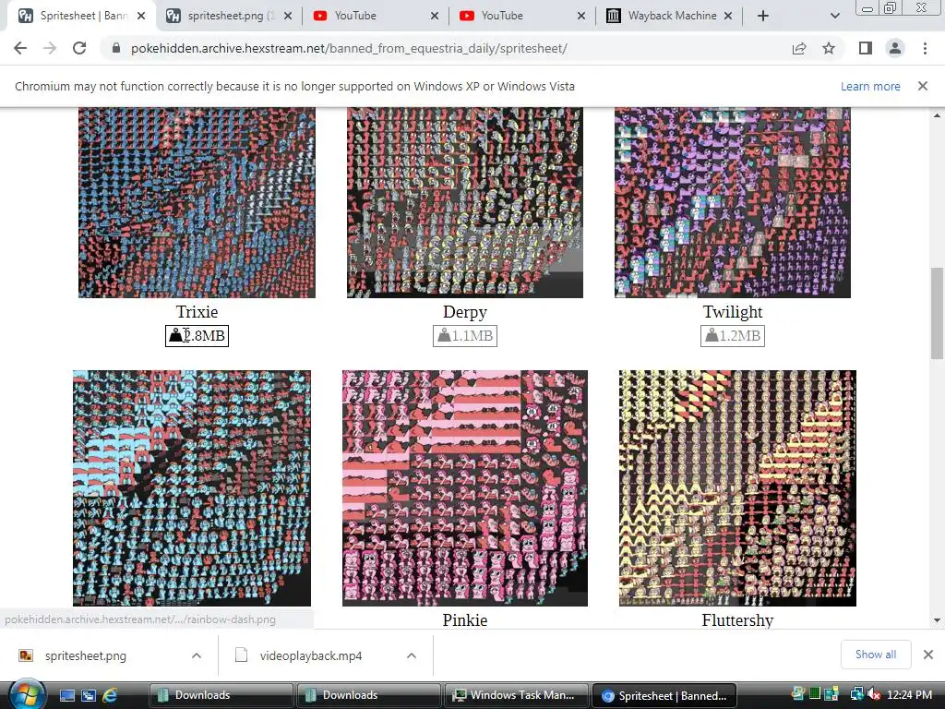The height and width of the screenshot is (709, 945).
Task: Open the Derpy spritesheet thumbnail
Action: [x=465, y=202]
